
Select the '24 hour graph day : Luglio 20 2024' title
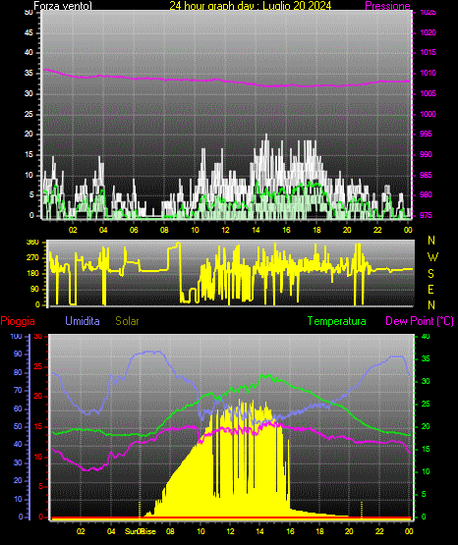(x=250, y=6)
